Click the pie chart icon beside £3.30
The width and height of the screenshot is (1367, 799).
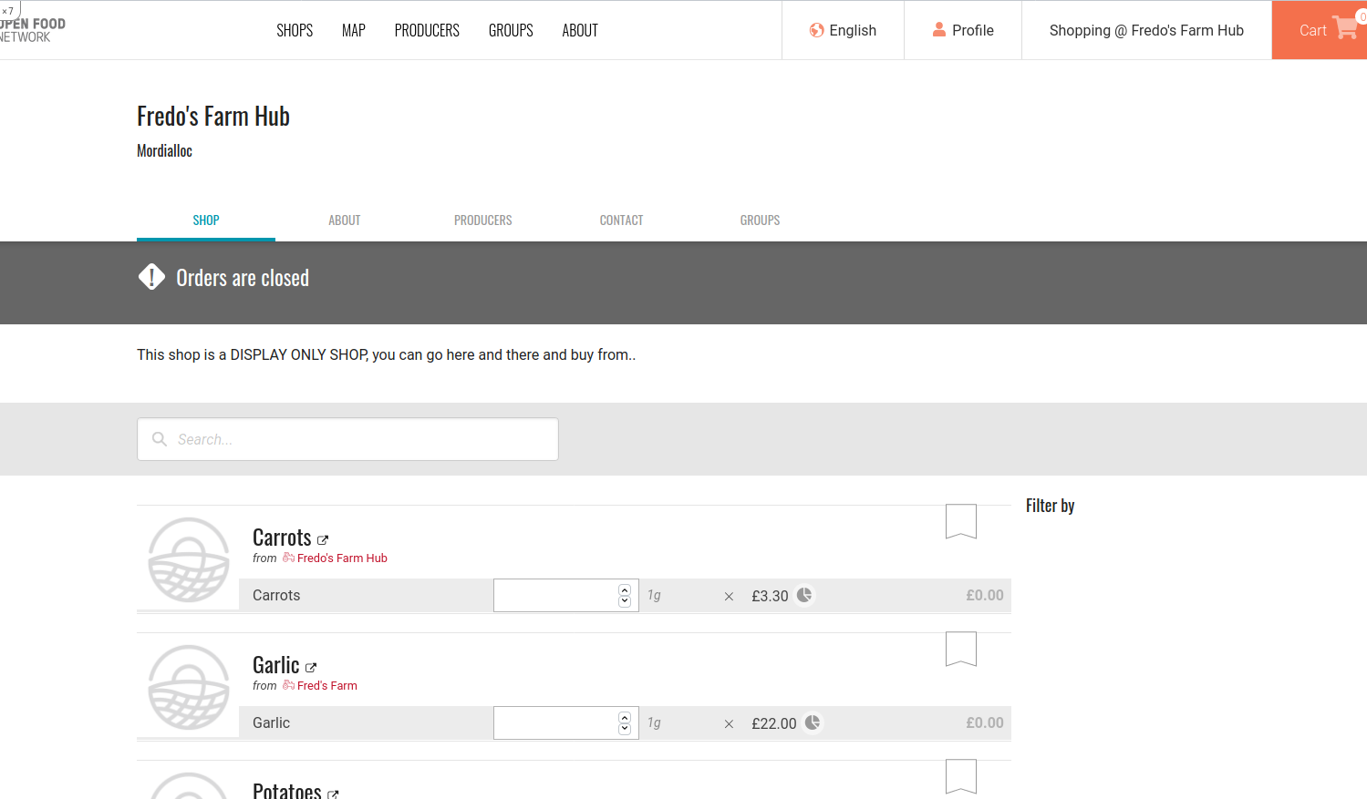[x=804, y=595]
